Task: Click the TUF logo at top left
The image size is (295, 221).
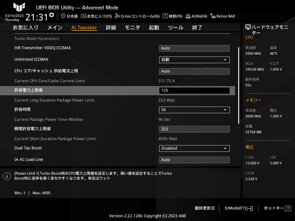Action: pyautogui.click(x=19, y=7)
